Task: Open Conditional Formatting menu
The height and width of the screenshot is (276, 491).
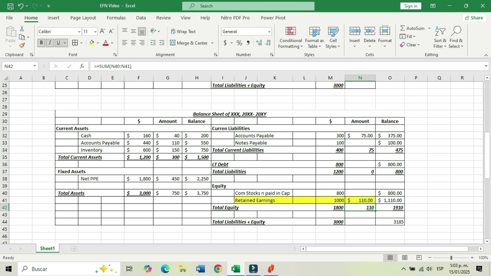Action: 290,38
